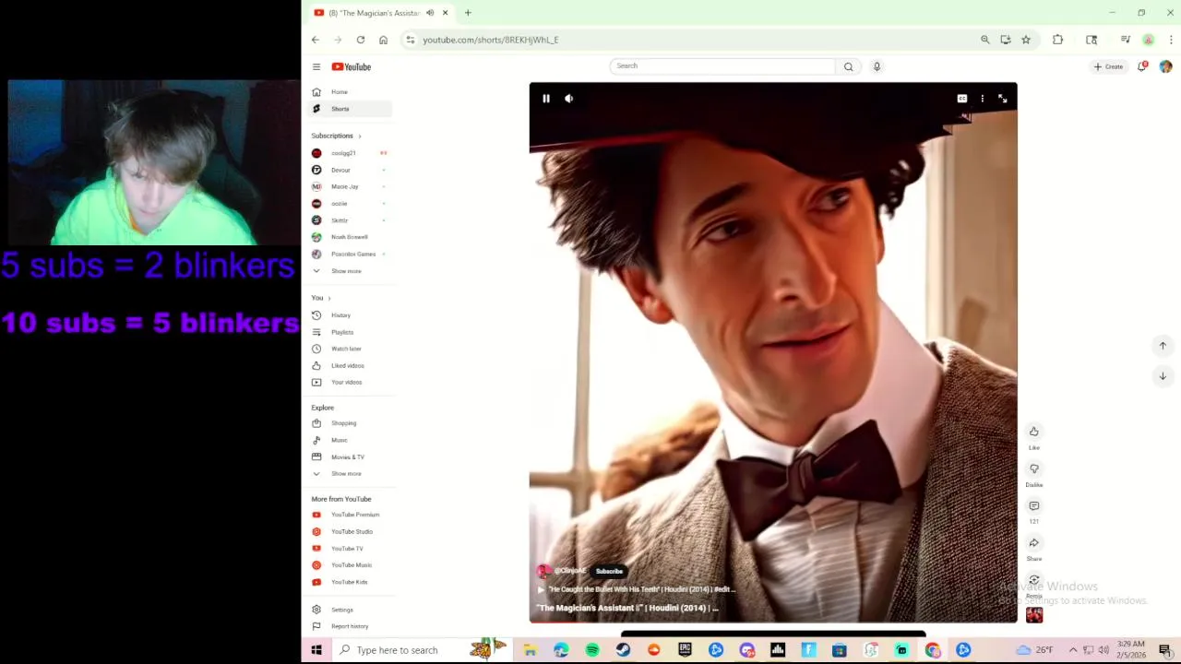Share the Short using the Share arrow
Viewport: 1181px width, 664px height.
click(1034, 543)
